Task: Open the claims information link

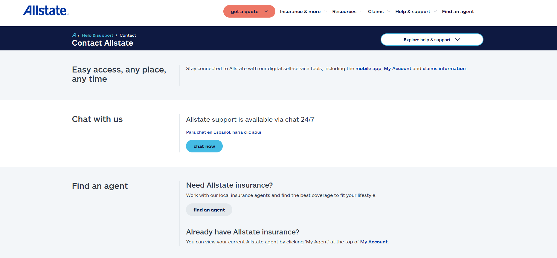Action: point(444,68)
